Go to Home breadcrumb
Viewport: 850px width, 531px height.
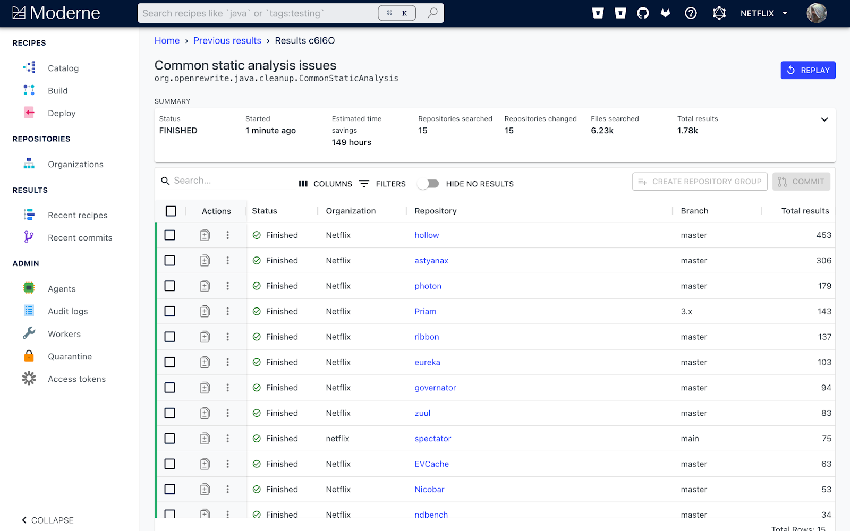point(167,41)
